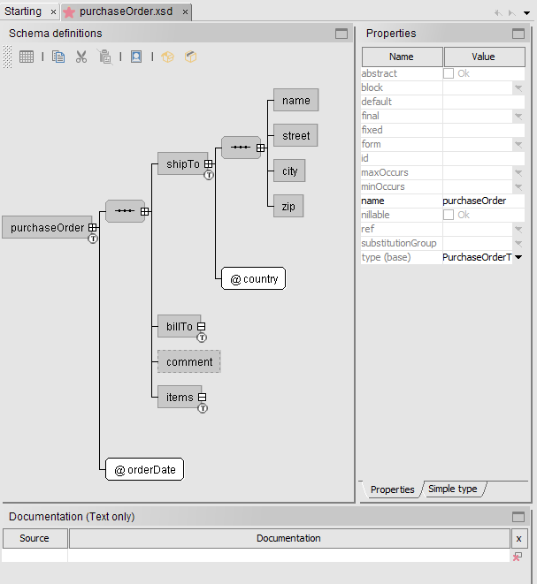537x584 pixels.
Task: Expand the items node
Action: [202, 398]
